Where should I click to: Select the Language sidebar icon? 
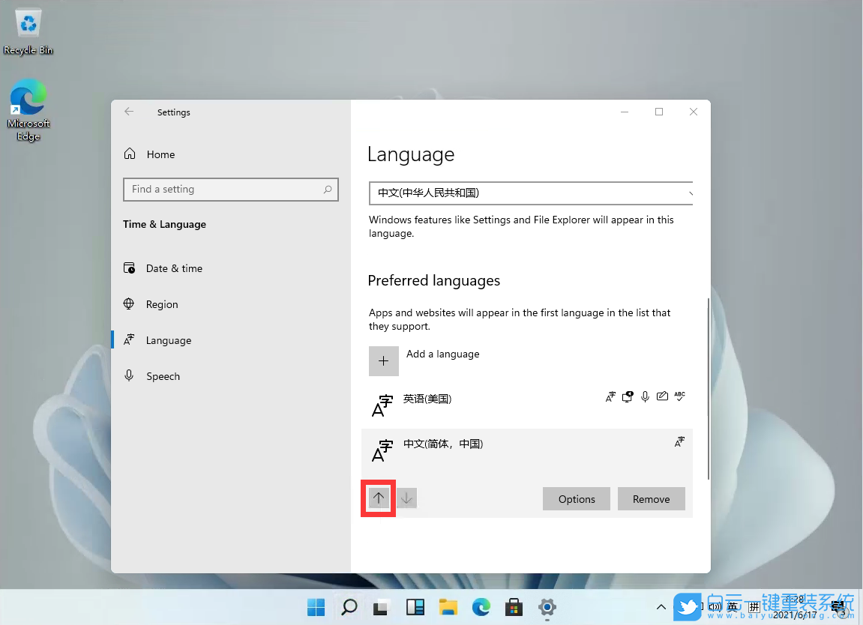[132, 340]
